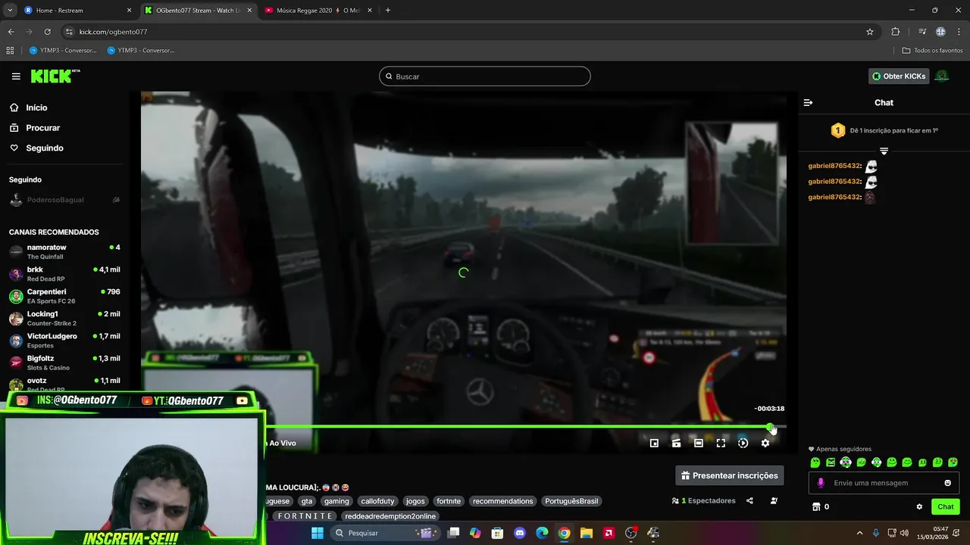Open Discord from the Windows taskbar
970x545 pixels.
coord(520,533)
